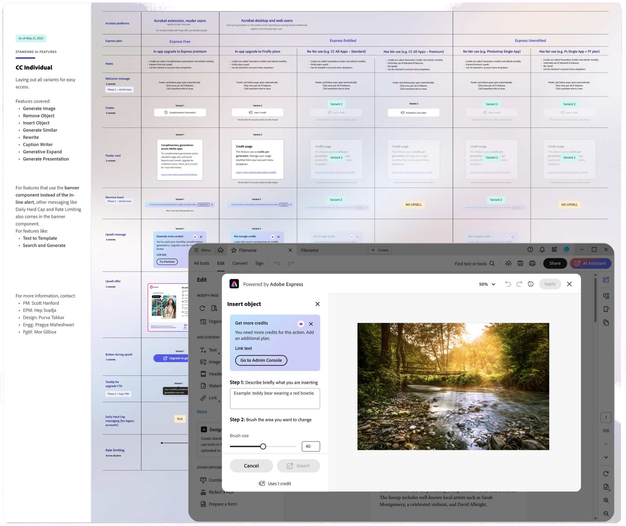Click the Share button

tap(555, 263)
